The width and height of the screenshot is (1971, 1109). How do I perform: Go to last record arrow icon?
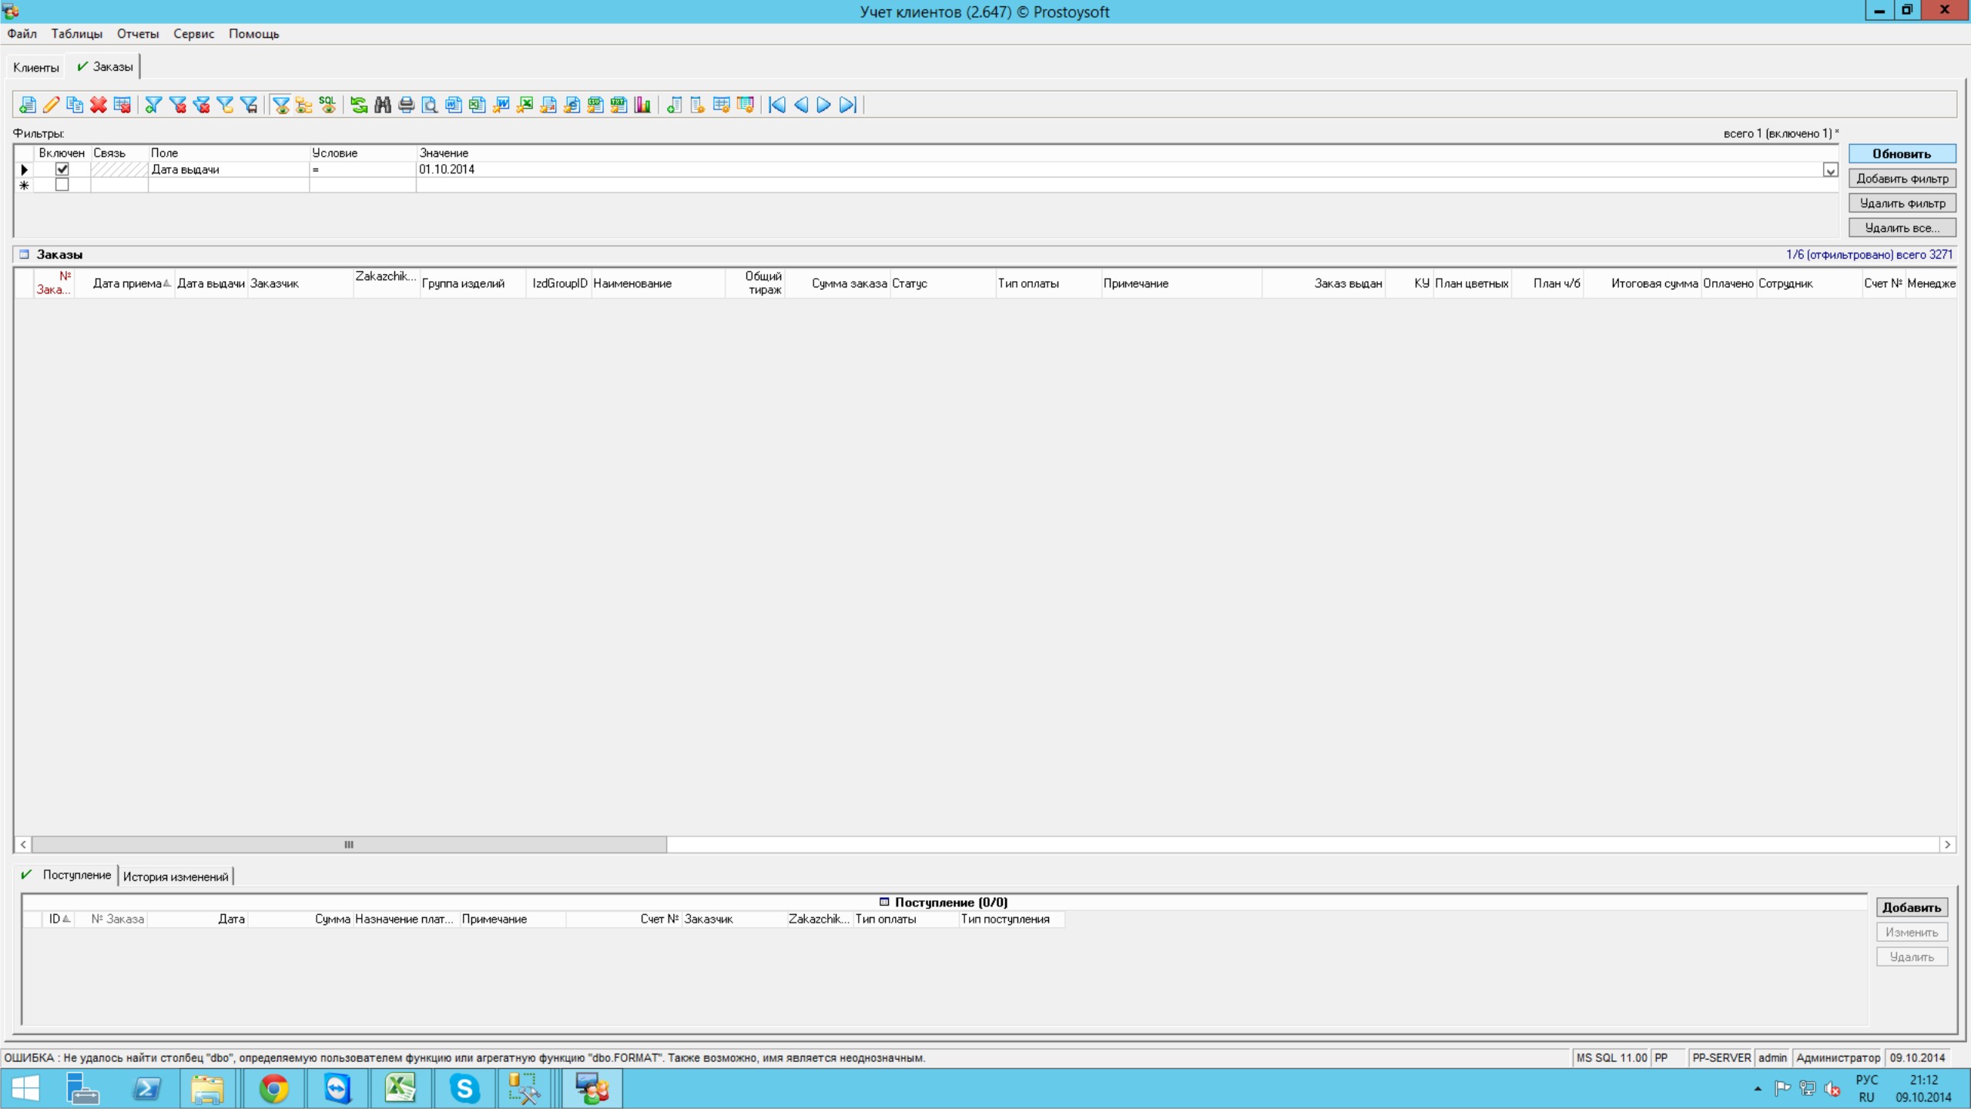point(847,105)
